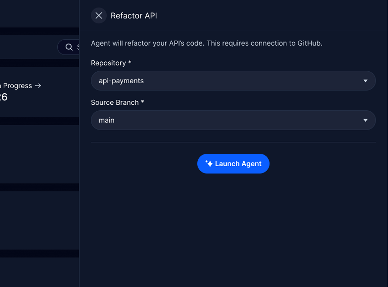Click the word GitHub in description

(309, 43)
